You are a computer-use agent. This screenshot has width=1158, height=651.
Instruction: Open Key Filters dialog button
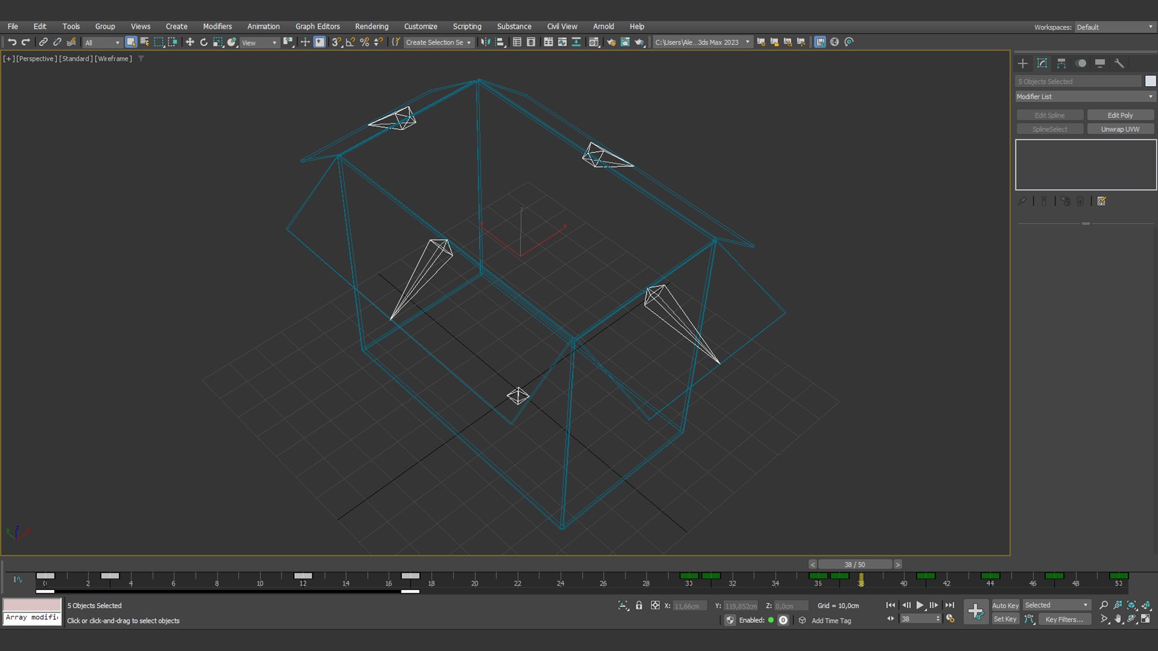click(1064, 619)
